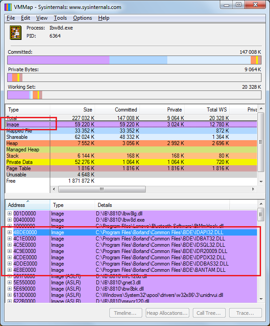The height and width of the screenshot is (326, 270).
Task: Click the summary horizontal scroll right arrow
Action: 253,189
